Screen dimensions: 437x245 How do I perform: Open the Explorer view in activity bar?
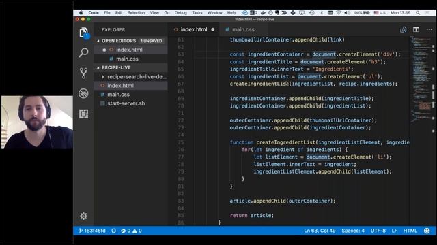(x=83, y=33)
